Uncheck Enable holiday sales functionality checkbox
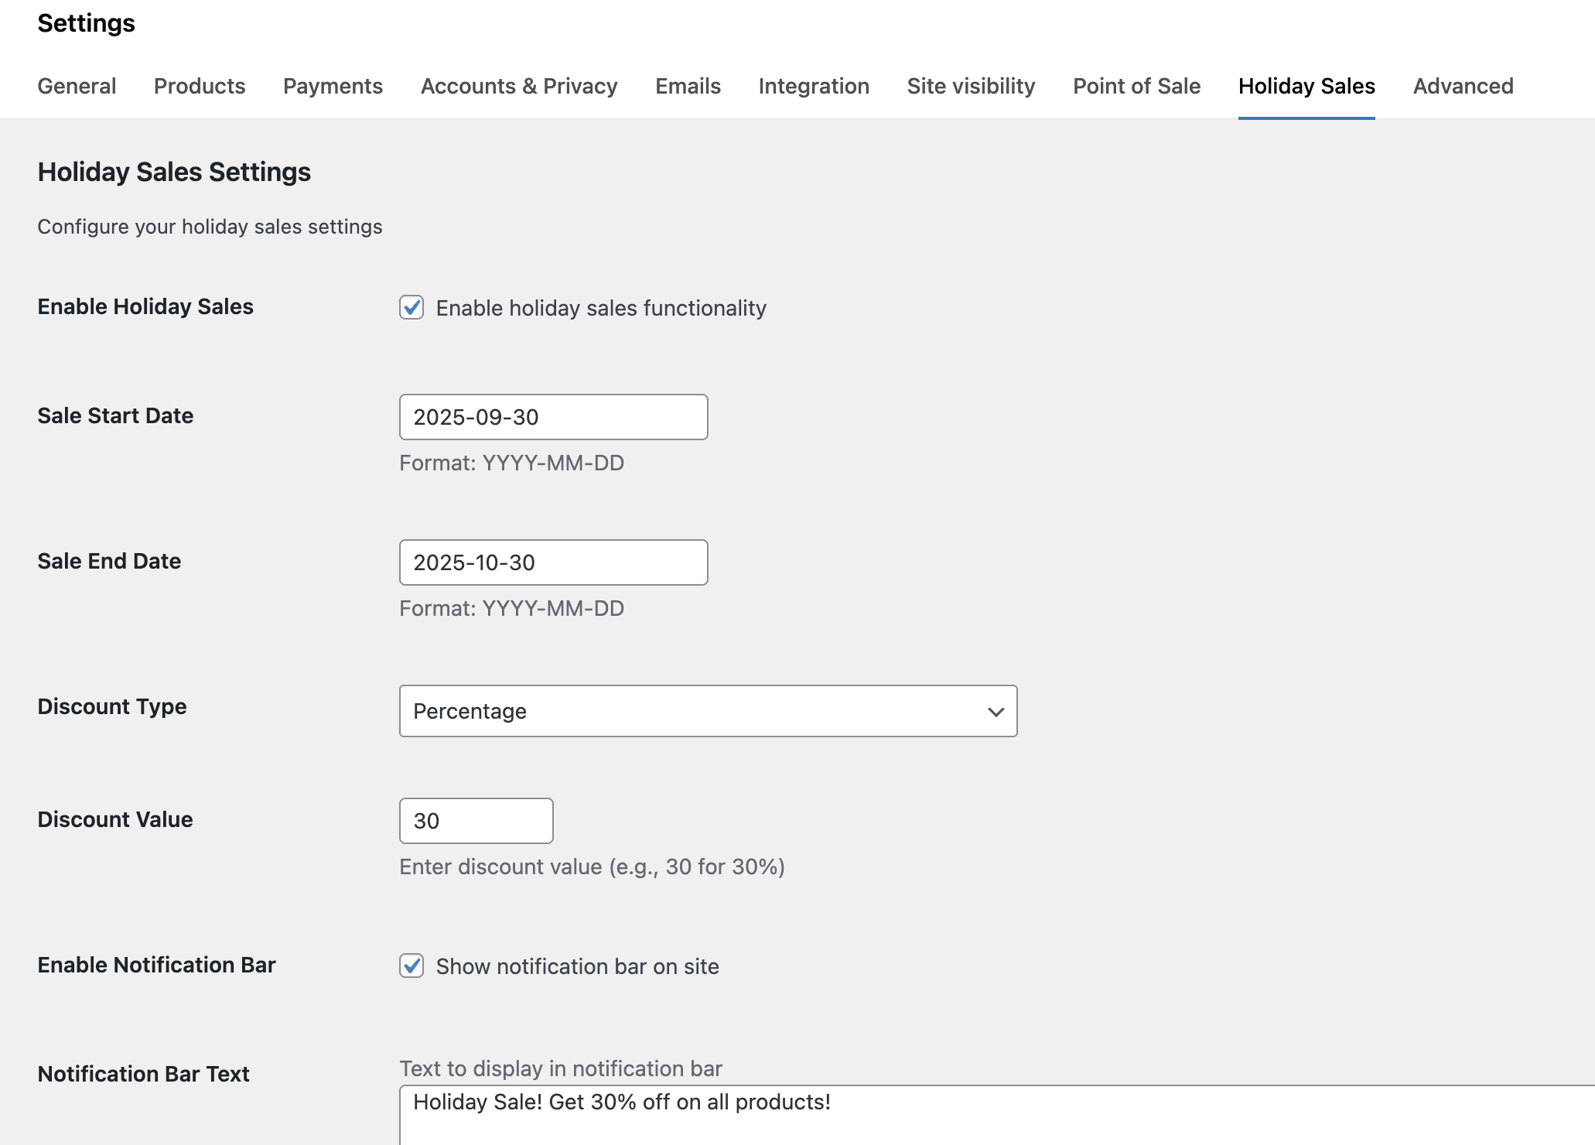The height and width of the screenshot is (1145, 1595). point(412,307)
